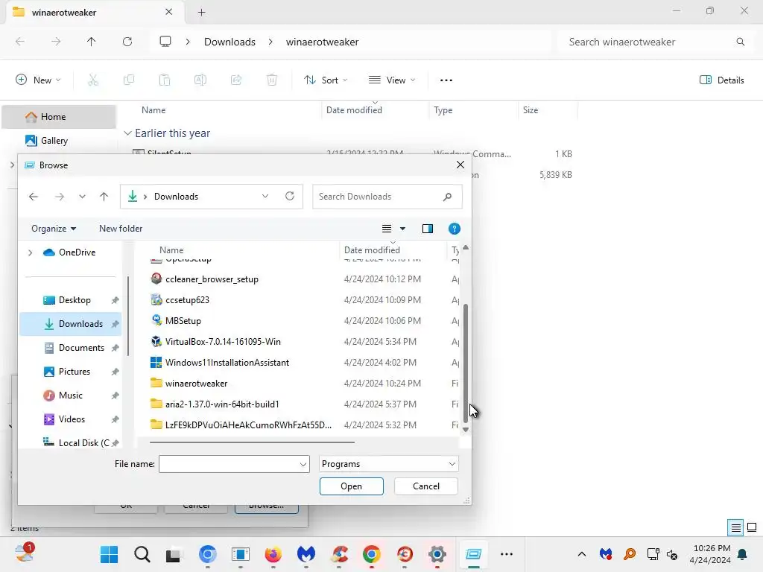Toggle the Details pane in File Explorer

click(722, 80)
